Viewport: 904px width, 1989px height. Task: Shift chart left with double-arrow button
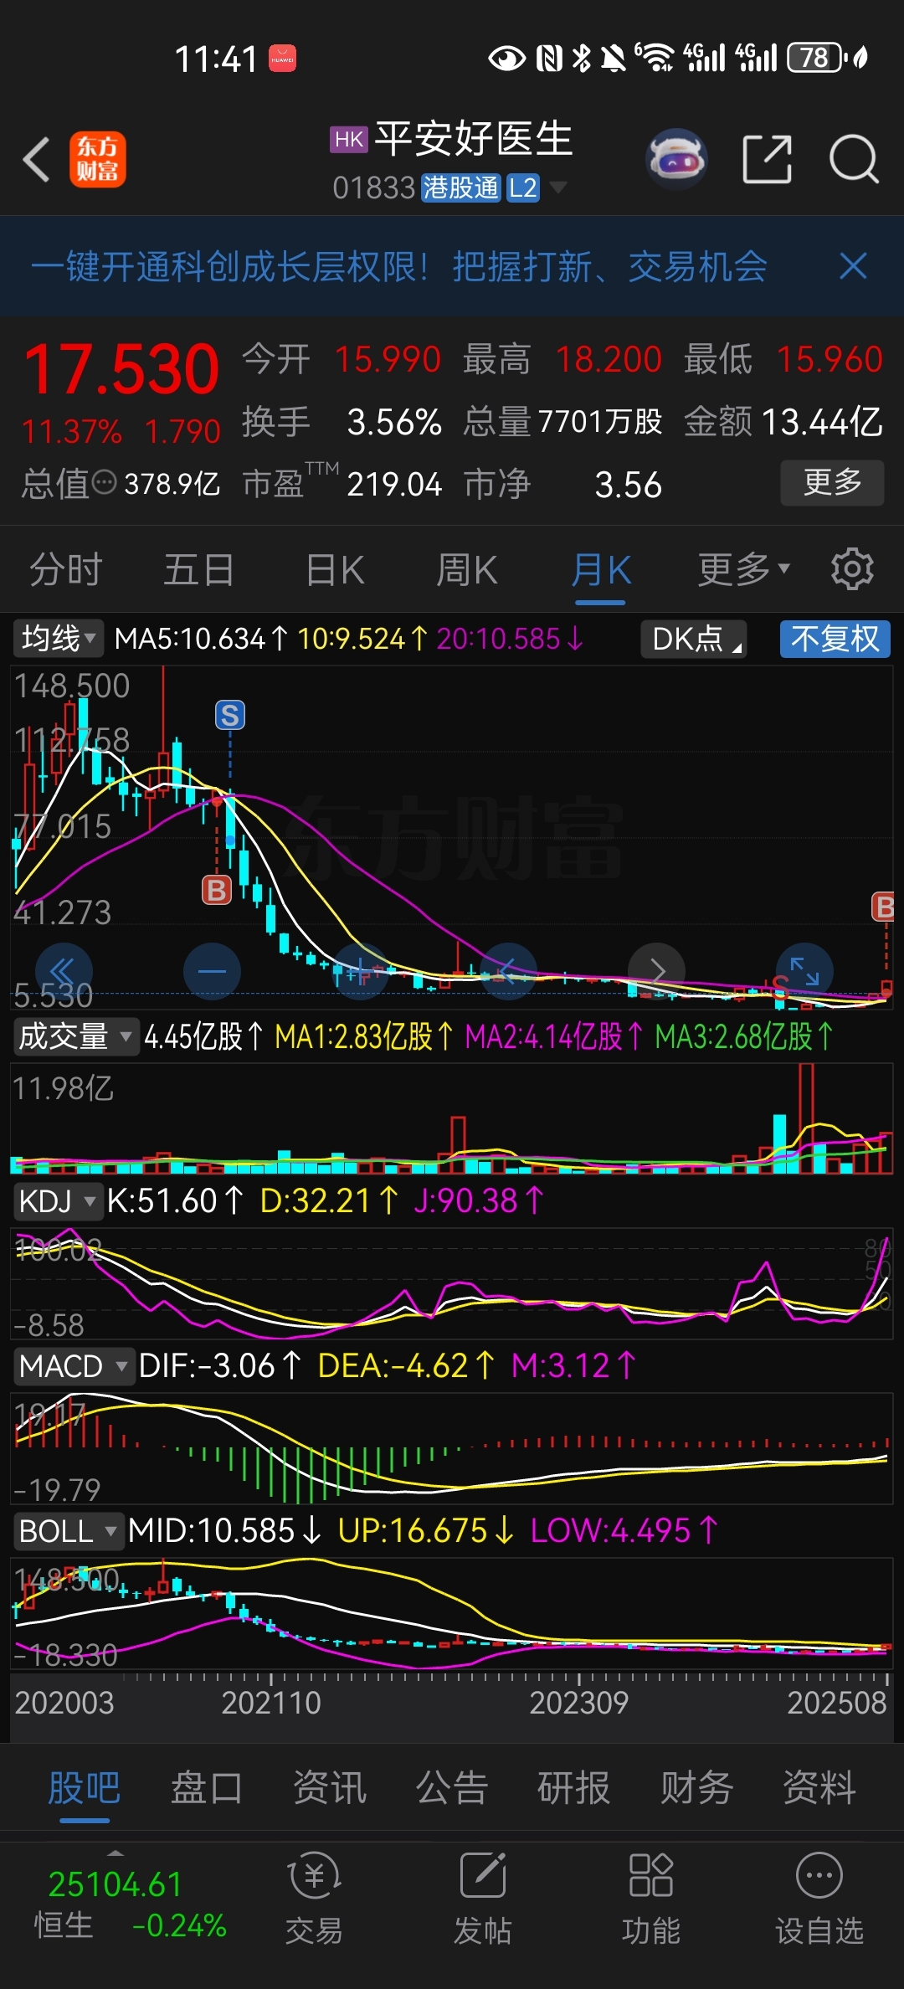64,971
